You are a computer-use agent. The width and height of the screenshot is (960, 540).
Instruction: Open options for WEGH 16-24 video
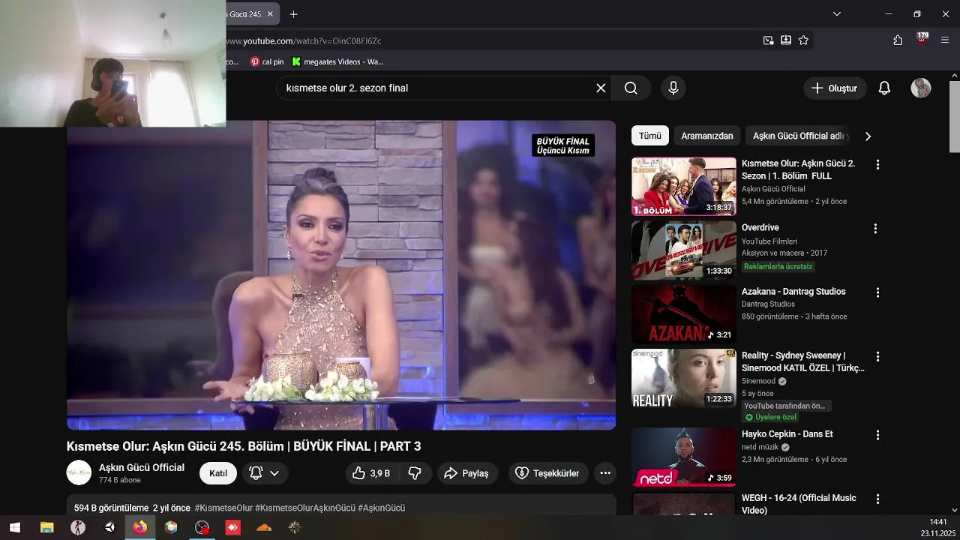(877, 499)
